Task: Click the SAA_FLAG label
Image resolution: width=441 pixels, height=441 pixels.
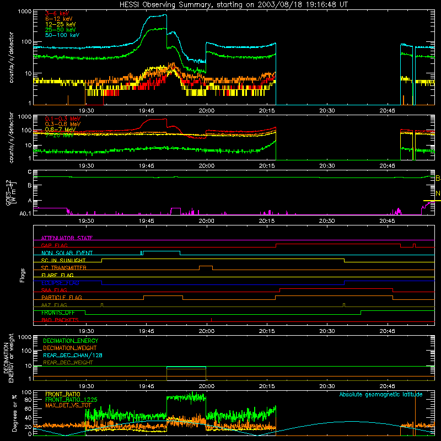Action: click(x=54, y=290)
